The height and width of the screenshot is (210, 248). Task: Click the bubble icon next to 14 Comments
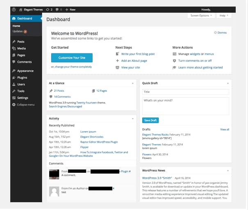pos(51,97)
